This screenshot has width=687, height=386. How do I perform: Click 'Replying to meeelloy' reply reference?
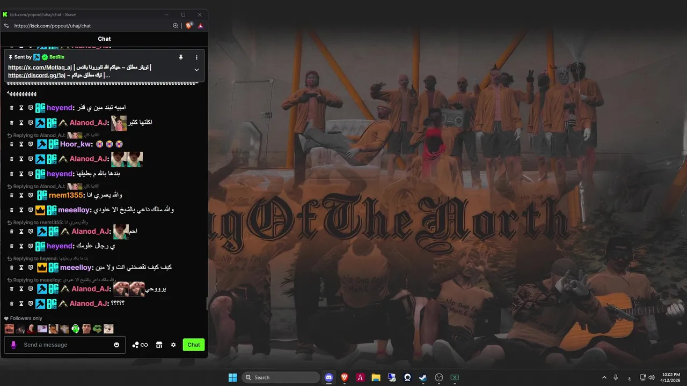click(x=61, y=280)
